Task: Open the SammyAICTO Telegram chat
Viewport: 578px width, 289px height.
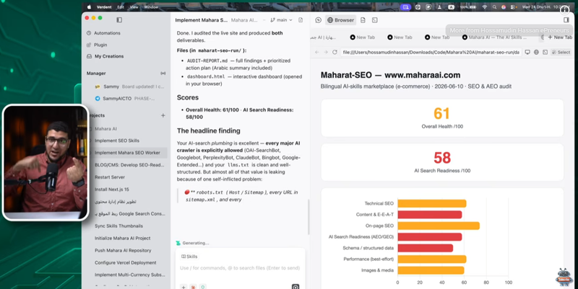Action: (x=124, y=99)
